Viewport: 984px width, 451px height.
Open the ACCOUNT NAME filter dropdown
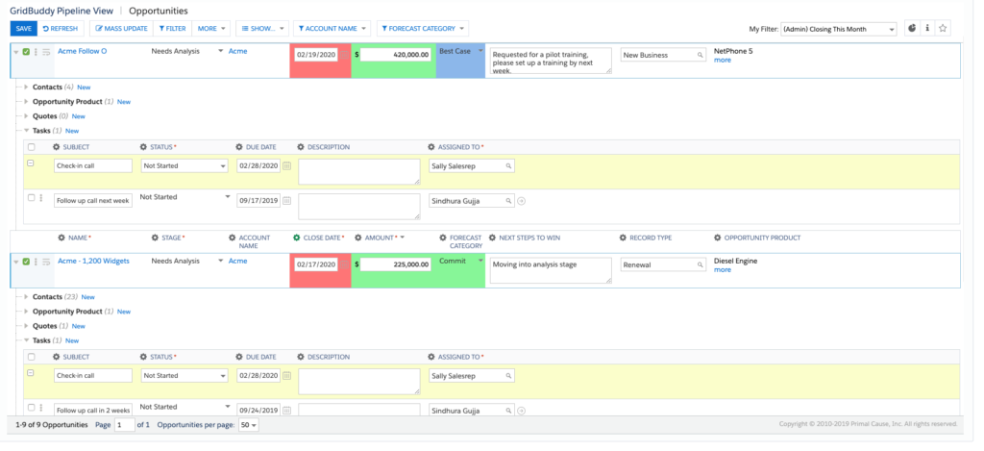332,28
